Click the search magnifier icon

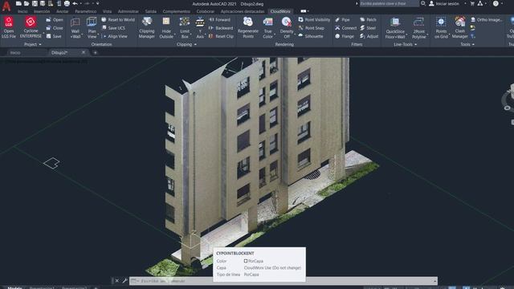click(x=423, y=3)
